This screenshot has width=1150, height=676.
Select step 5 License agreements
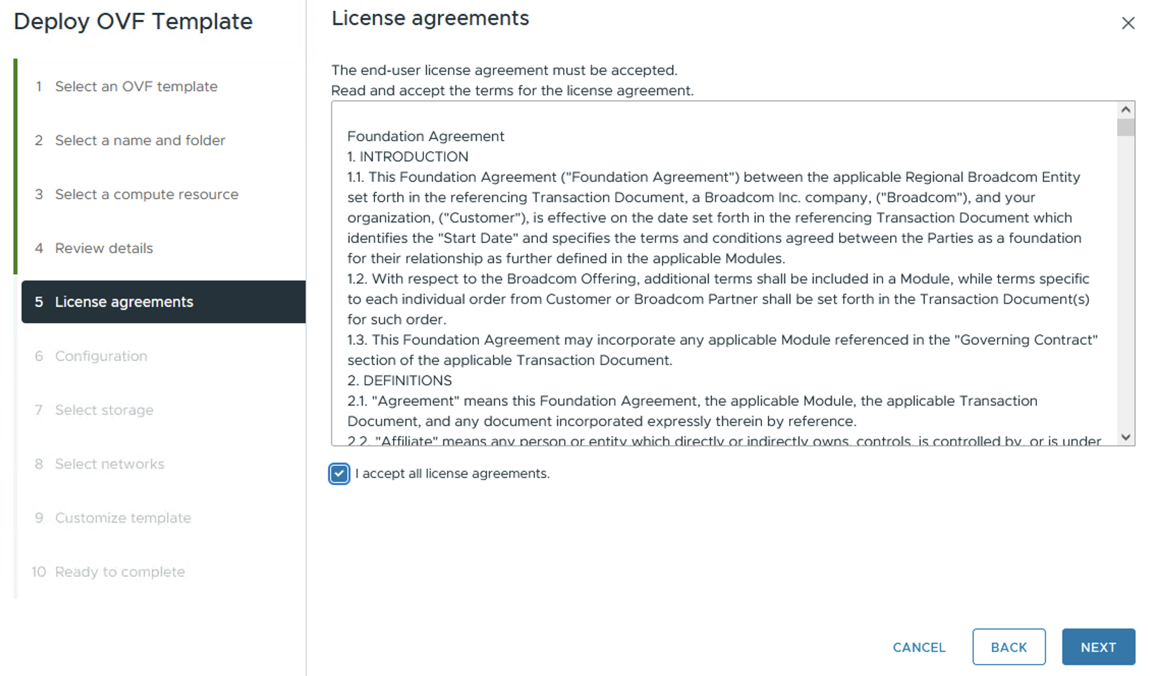pyautogui.click(x=124, y=302)
